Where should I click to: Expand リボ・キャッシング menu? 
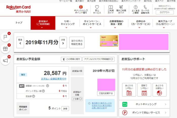tap(68, 23)
